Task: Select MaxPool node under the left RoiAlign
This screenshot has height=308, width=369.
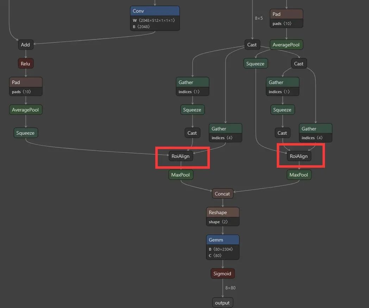Action: tap(181, 175)
